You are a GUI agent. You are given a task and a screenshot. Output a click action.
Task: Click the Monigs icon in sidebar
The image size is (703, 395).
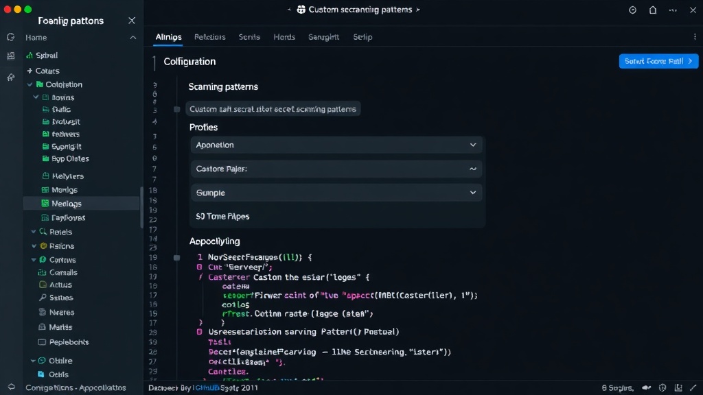[x=45, y=190]
